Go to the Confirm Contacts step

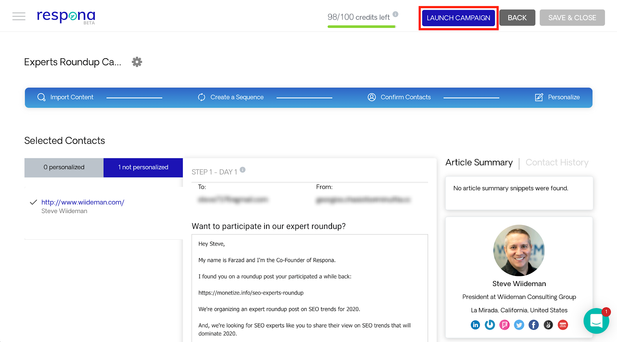pos(399,97)
